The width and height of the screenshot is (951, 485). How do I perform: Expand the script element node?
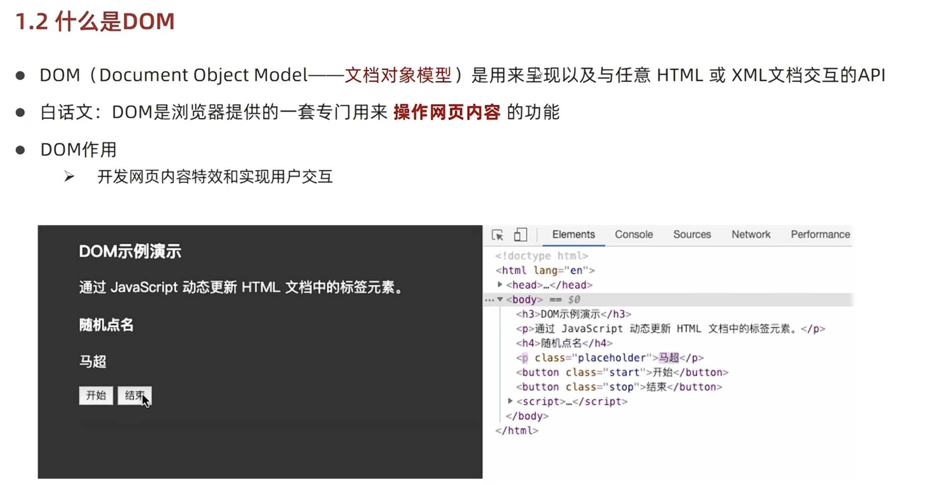pyautogui.click(x=510, y=401)
